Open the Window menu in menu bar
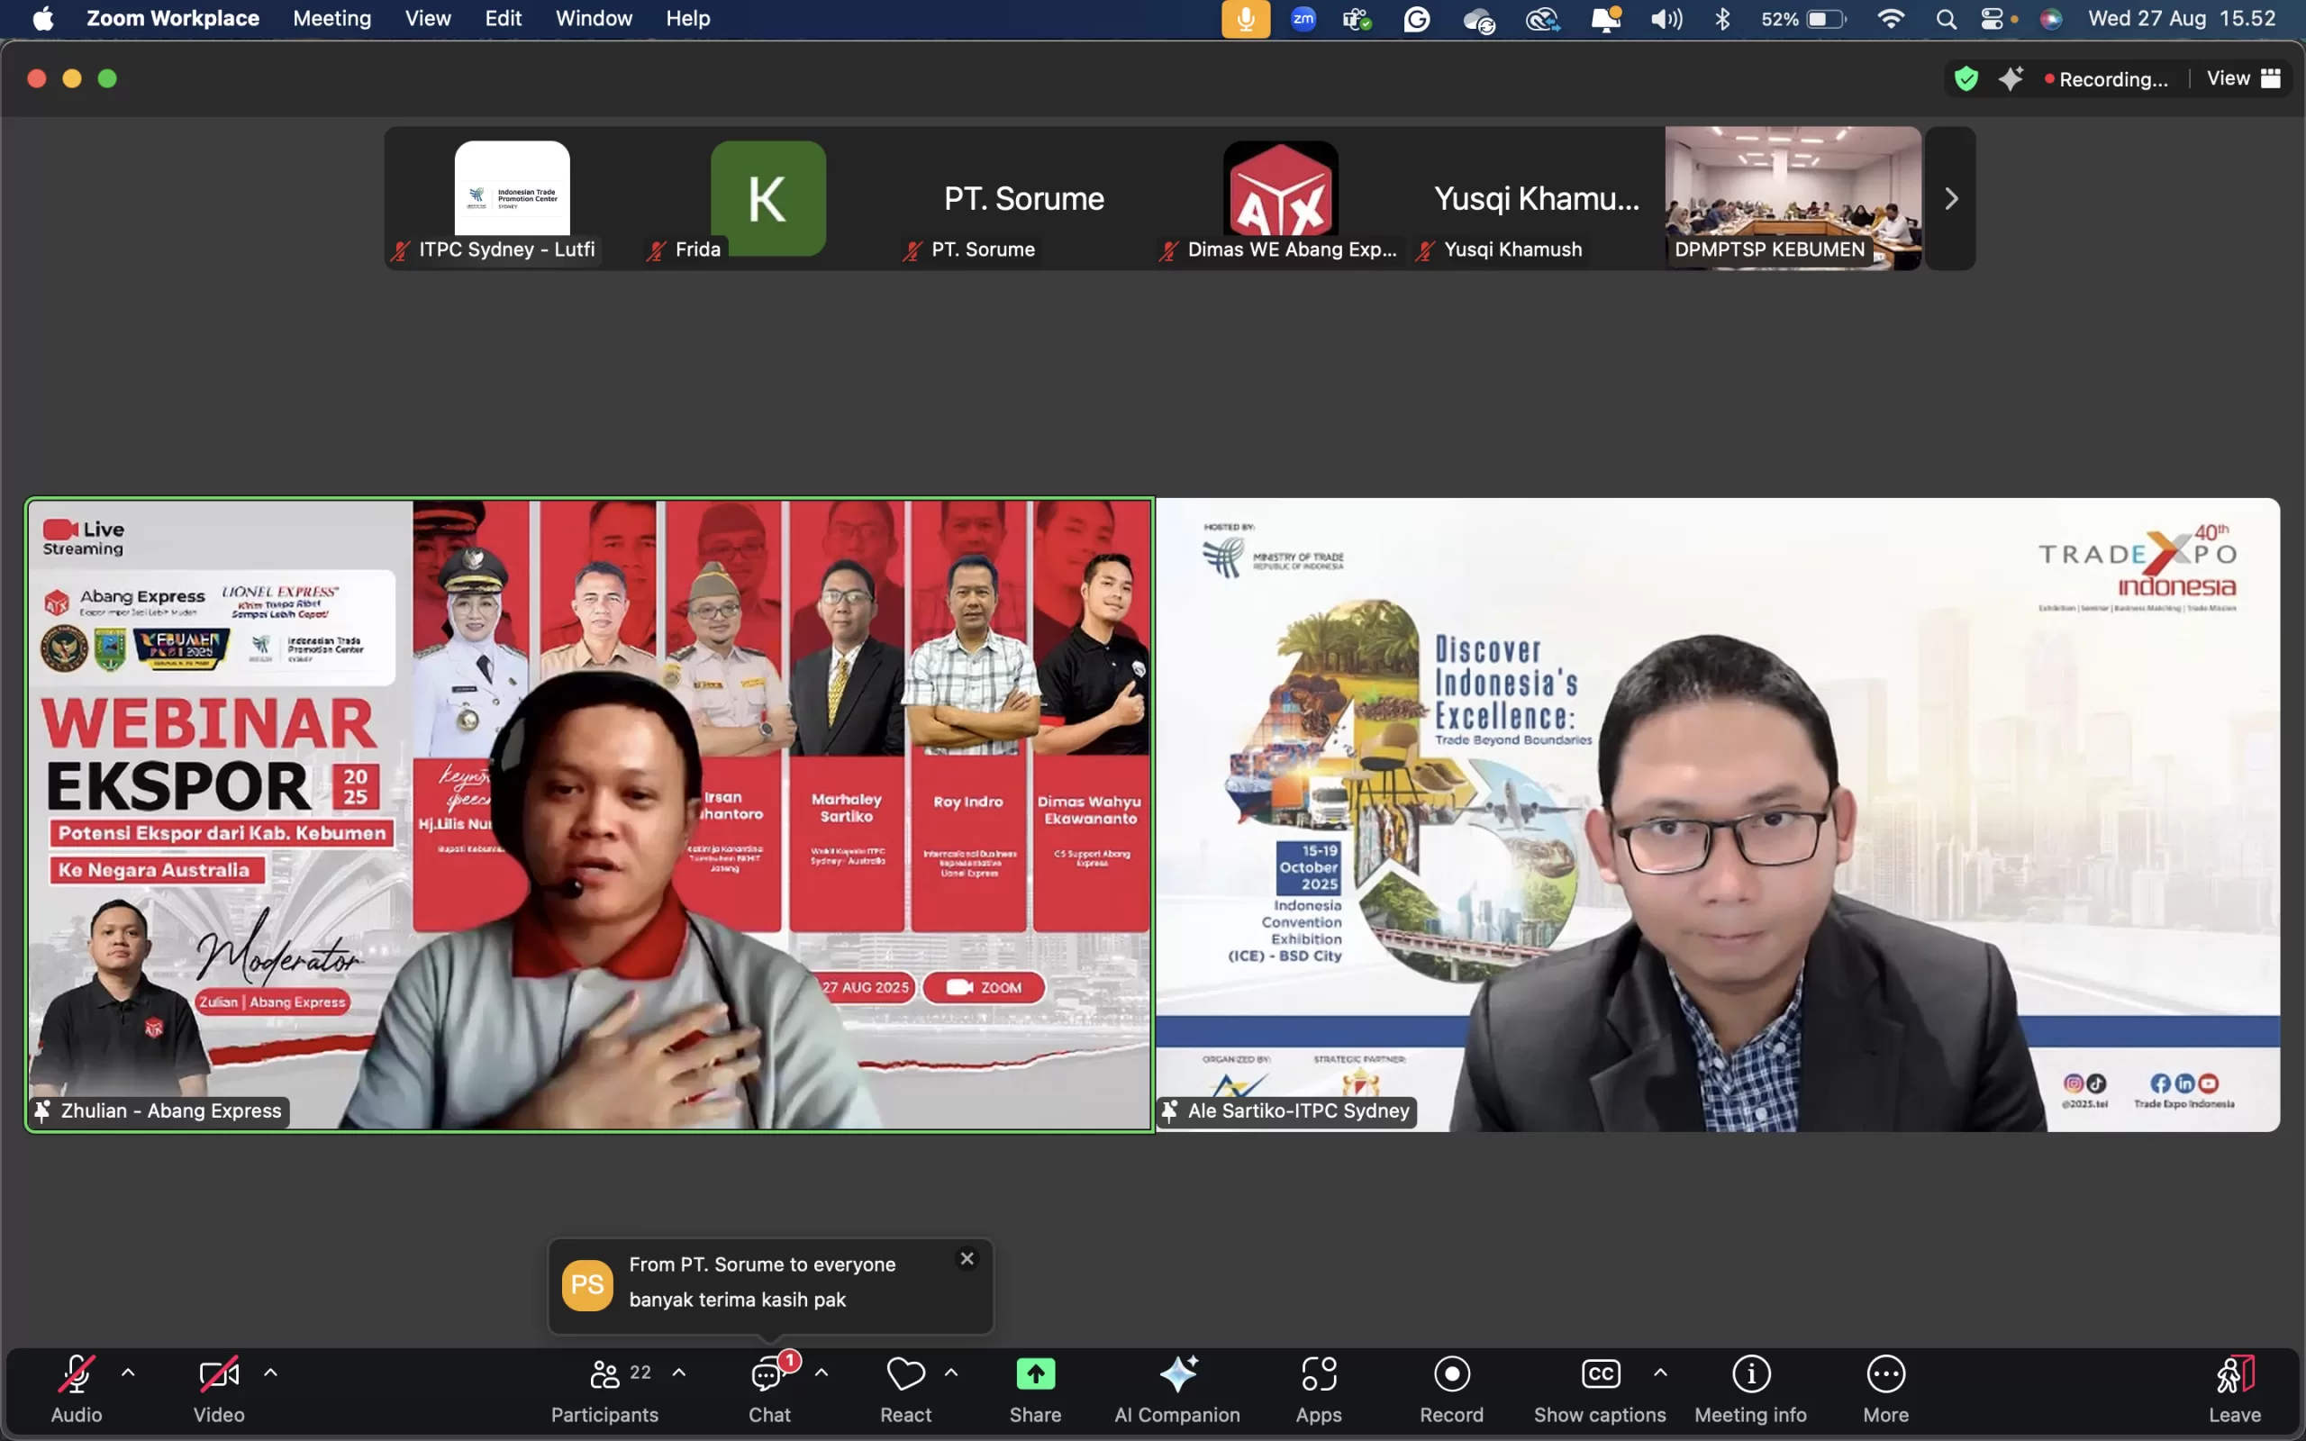The height and width of the screenshot is (1441, 2306). pos(593,18)
